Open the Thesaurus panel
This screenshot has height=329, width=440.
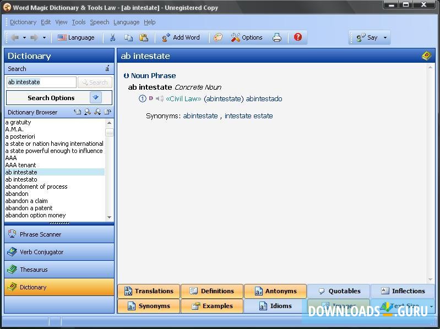click(59, 270)
